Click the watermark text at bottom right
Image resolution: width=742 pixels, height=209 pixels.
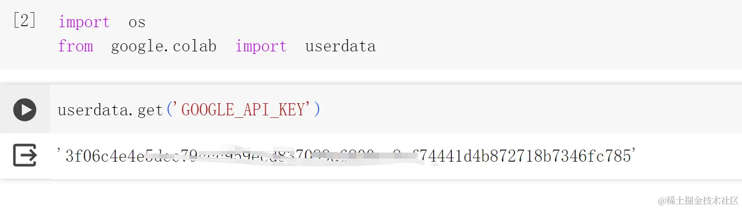697,200
